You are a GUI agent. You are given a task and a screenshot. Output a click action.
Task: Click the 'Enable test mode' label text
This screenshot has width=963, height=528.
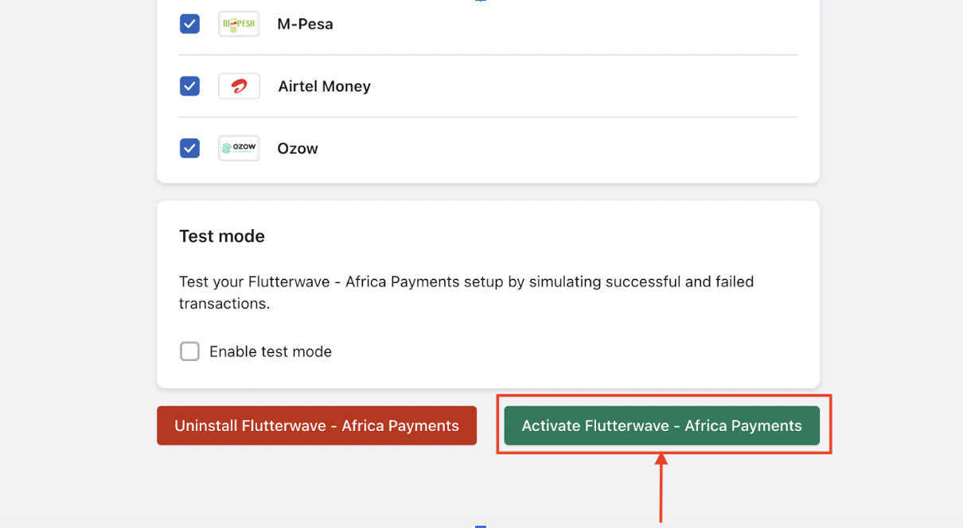[x=271, y=351]
